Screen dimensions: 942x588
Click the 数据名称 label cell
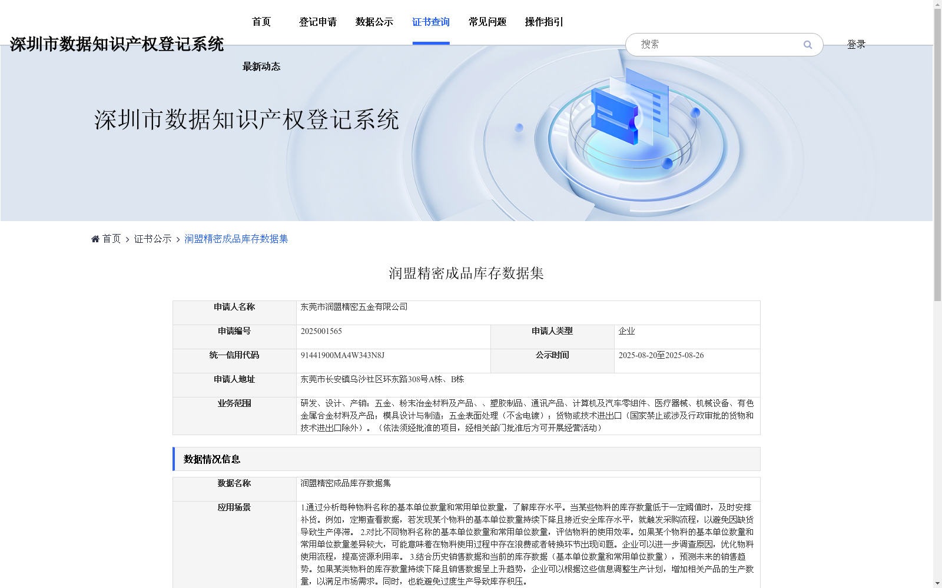[234, 489]
